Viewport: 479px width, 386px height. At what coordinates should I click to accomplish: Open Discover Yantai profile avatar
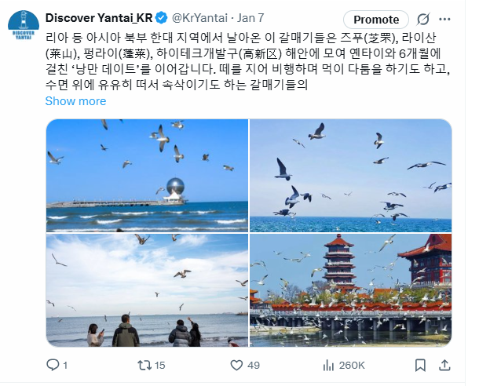tap(24, 25)
